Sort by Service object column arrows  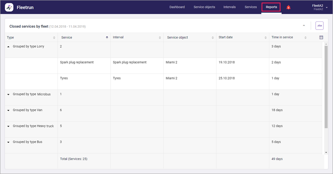click(213, 38)
